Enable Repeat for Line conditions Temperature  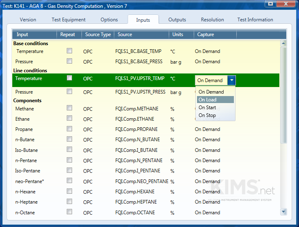(x=69, y=78)
